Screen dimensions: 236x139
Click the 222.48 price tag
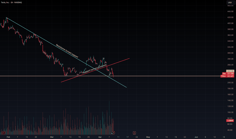[230, 71]
